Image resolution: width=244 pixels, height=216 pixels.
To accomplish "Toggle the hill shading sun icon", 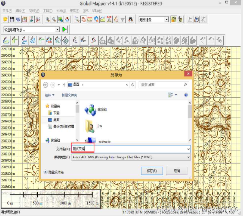I will tap(173, 19).
